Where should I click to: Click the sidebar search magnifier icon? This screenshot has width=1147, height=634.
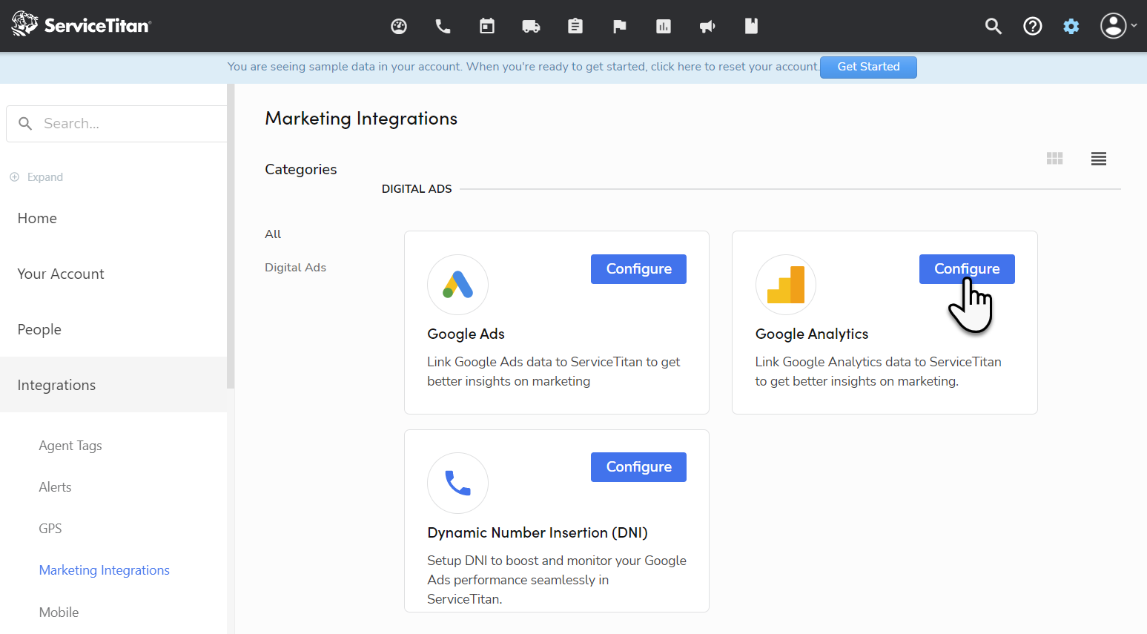(x=25, y=124)
